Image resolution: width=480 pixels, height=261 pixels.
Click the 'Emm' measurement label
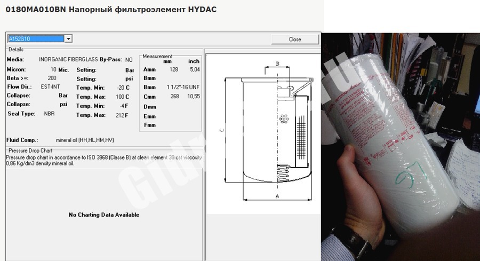pos(150,116)
